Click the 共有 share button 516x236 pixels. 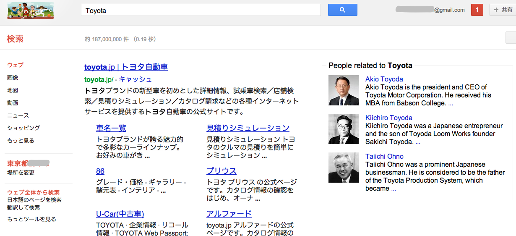(503, 10)
